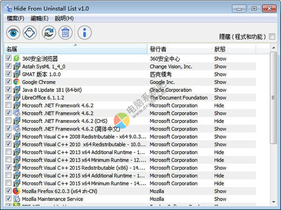
Task: Click the trash can delete icon
Action: point(65,33)
